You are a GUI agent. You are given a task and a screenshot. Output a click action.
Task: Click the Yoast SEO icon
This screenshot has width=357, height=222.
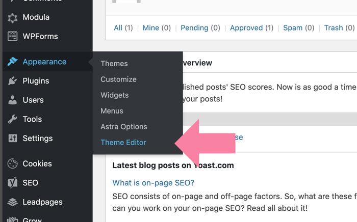tap(12, 183)
